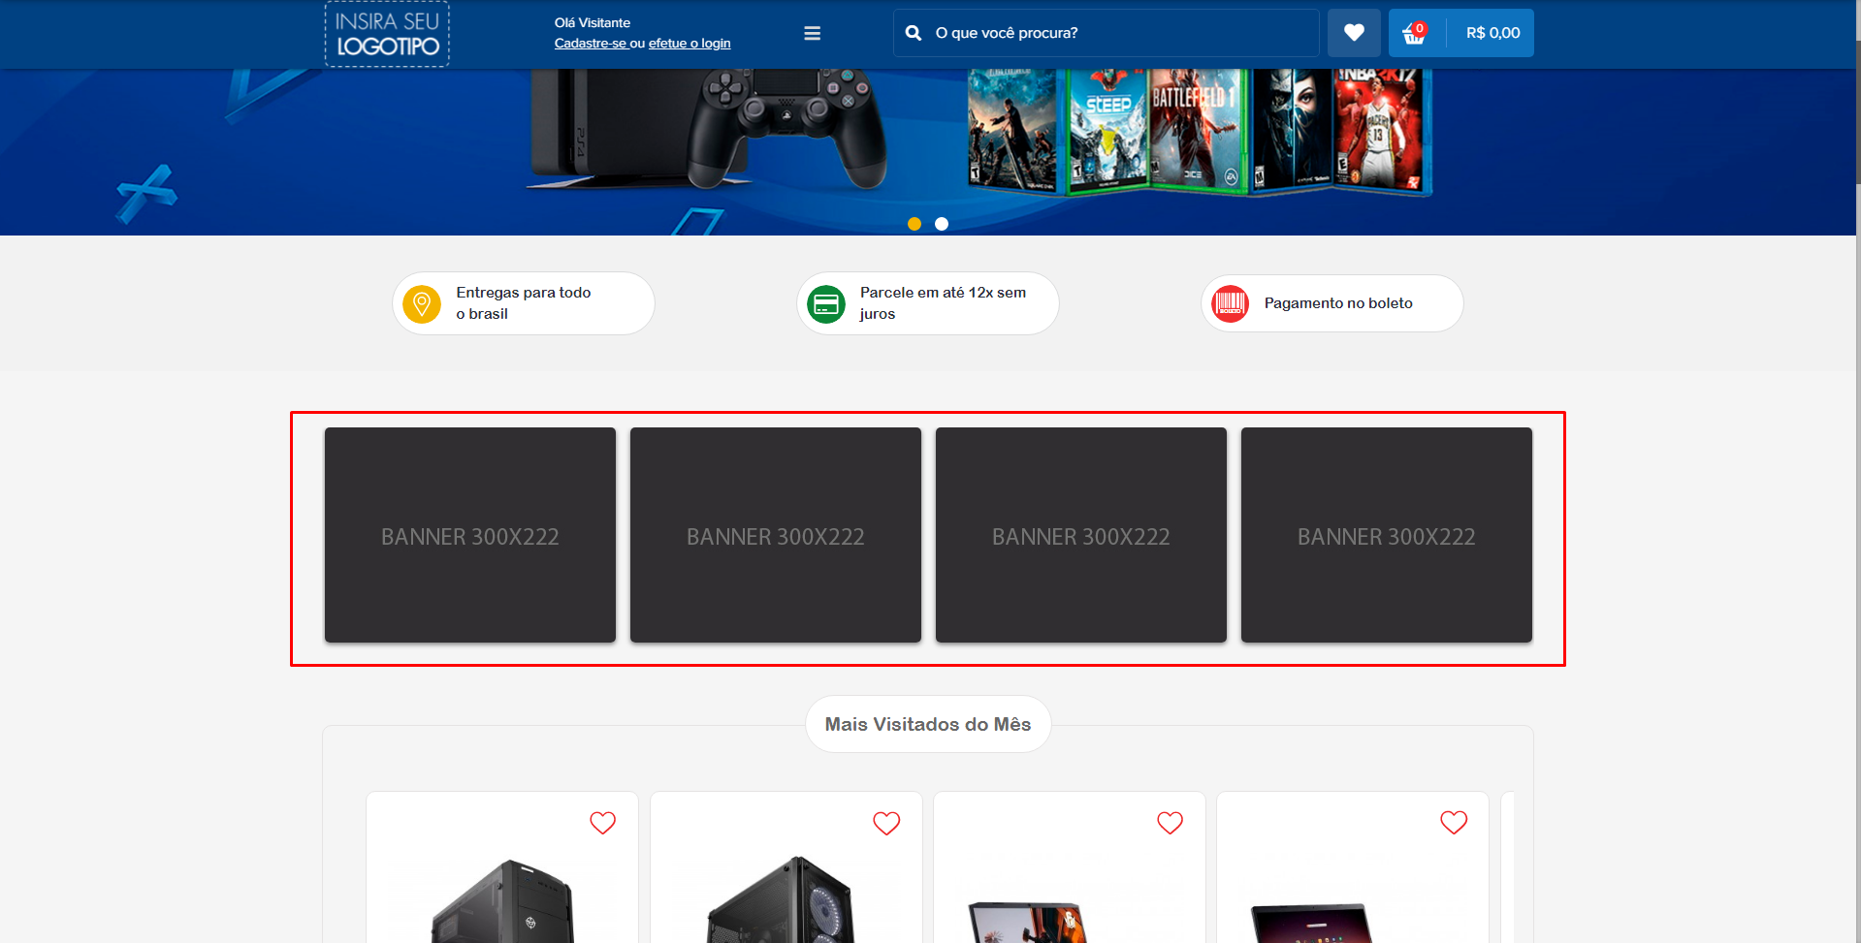Open the second BANNER 300X222
Image resolution: width=1861 pixels, height=943 pixels.
(x=776, y=535)
